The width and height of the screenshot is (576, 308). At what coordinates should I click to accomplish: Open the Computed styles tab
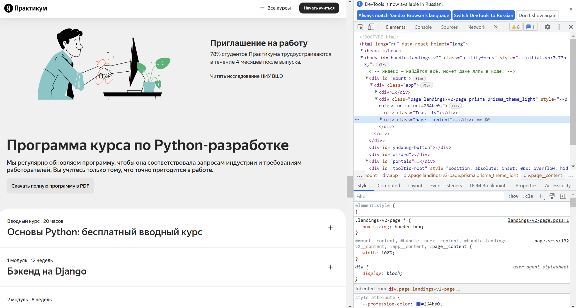(x=389, y=185)
